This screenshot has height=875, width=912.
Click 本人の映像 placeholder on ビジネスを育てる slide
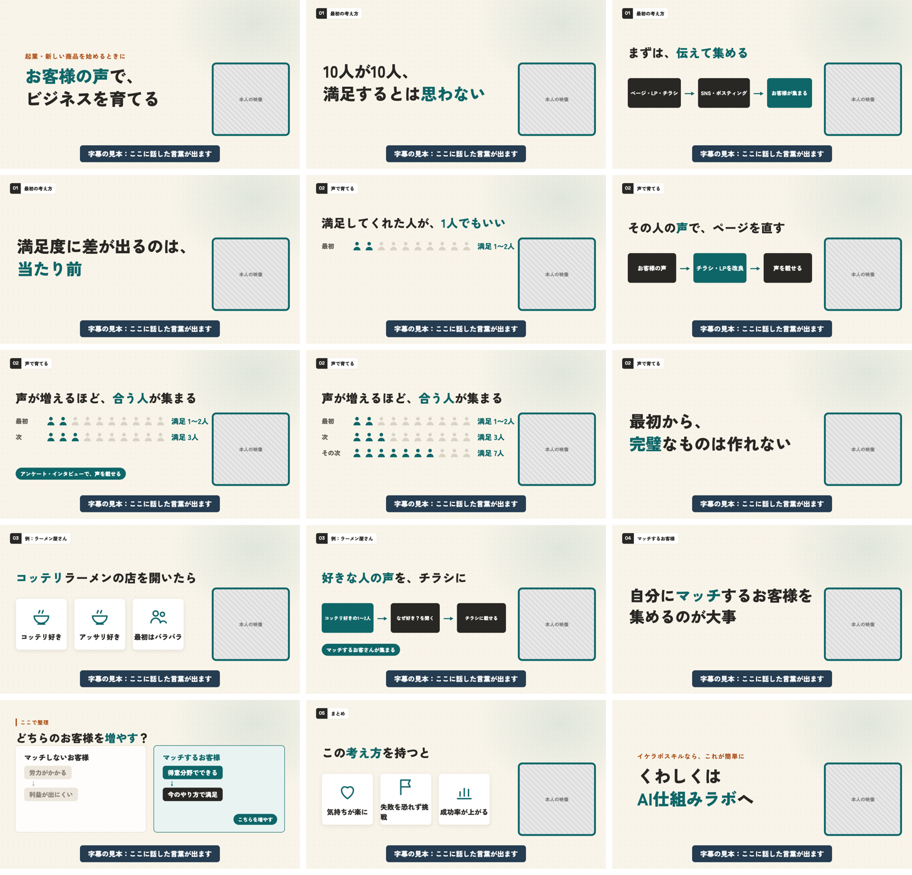click(250, 99)
